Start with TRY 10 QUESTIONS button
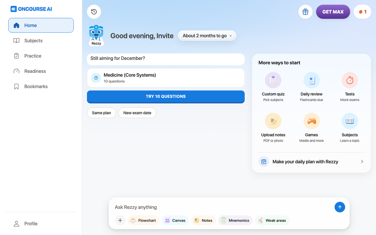 point(166,97)
